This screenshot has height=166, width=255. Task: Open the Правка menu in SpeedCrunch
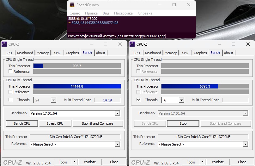pyautogui.click(x=91, y=13)
